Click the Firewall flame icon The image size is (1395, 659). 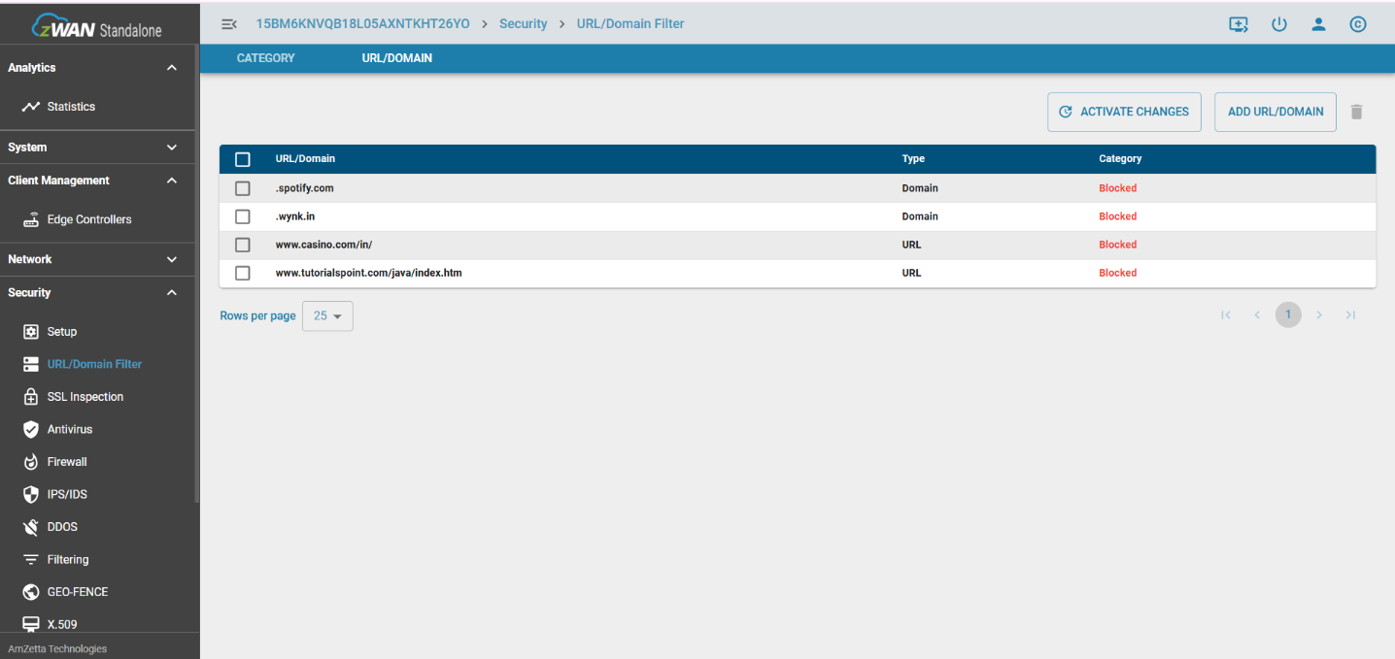(x=31, y=462)
